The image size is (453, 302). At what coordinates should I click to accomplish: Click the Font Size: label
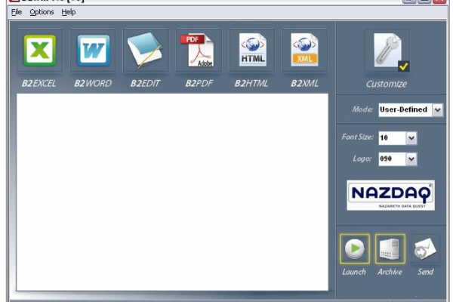click(357, 137)
